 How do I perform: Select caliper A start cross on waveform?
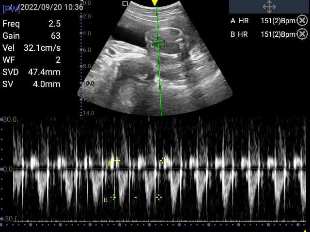pyautogui.click(x=117, y=160)
